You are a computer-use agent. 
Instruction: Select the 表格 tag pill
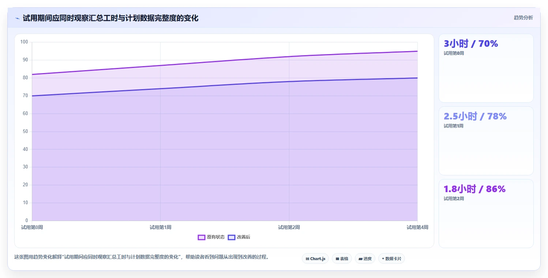click(x=342, y=259)
